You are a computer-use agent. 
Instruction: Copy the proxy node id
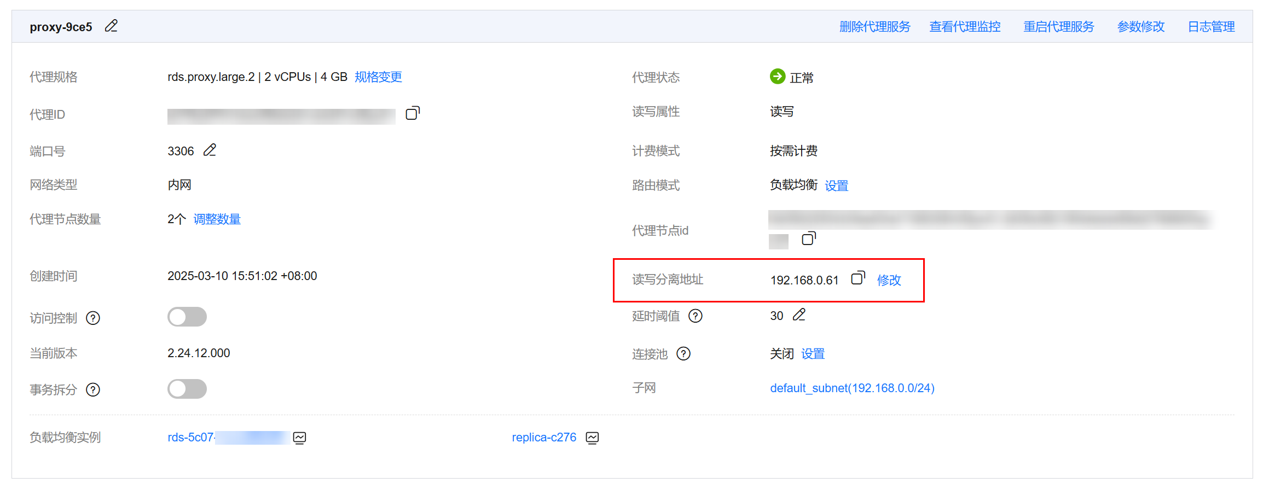[808, 238]
